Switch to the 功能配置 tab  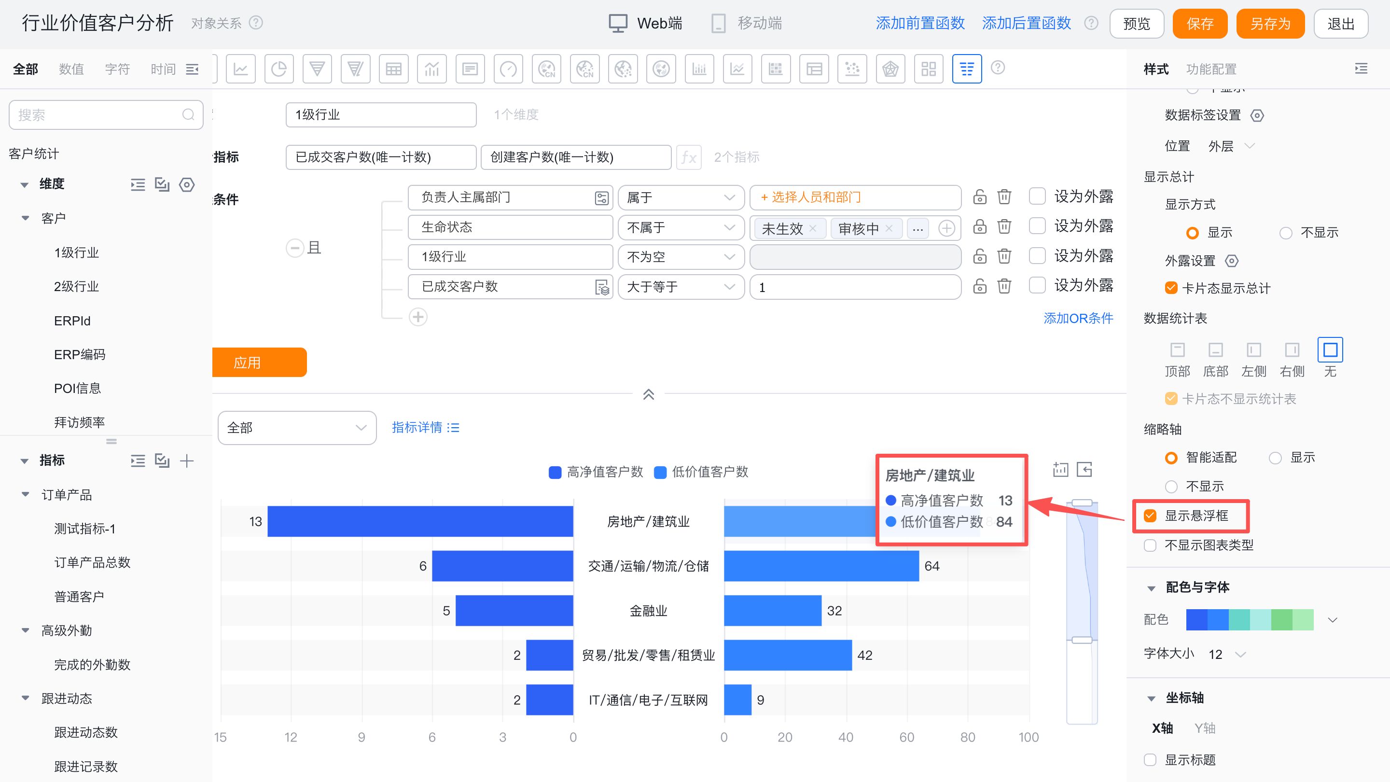1211,69
